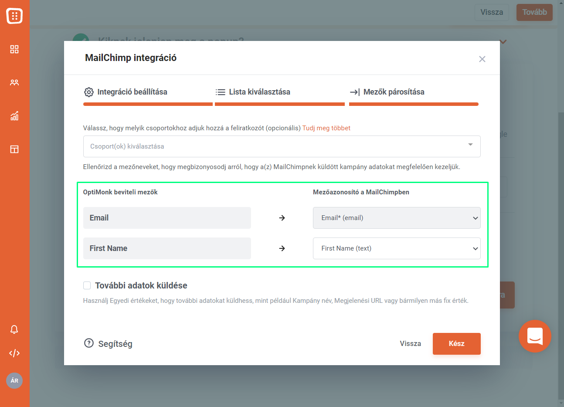Open the ÁR user avatar menu

click(14, 380)
